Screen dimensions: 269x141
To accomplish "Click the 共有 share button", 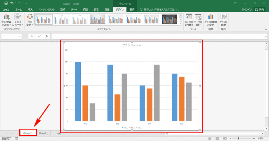I will pyautogui.click(x=259, y=10).
